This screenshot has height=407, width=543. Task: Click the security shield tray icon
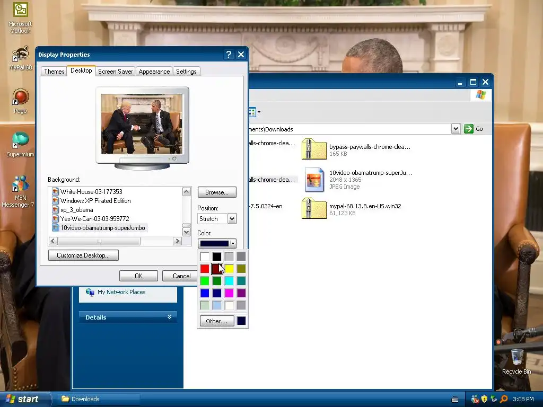[484, 399]
